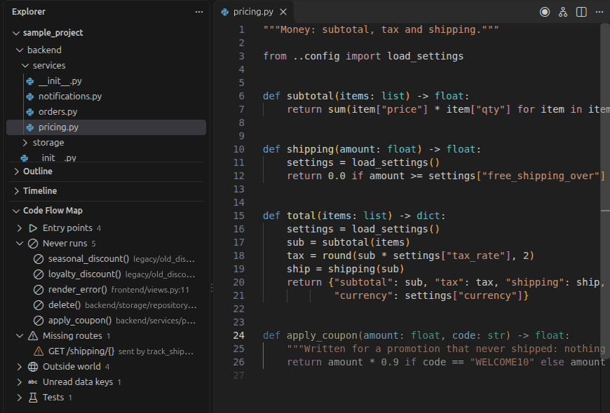
Task: Collapse the Never runs group
Action: [20, 244]
